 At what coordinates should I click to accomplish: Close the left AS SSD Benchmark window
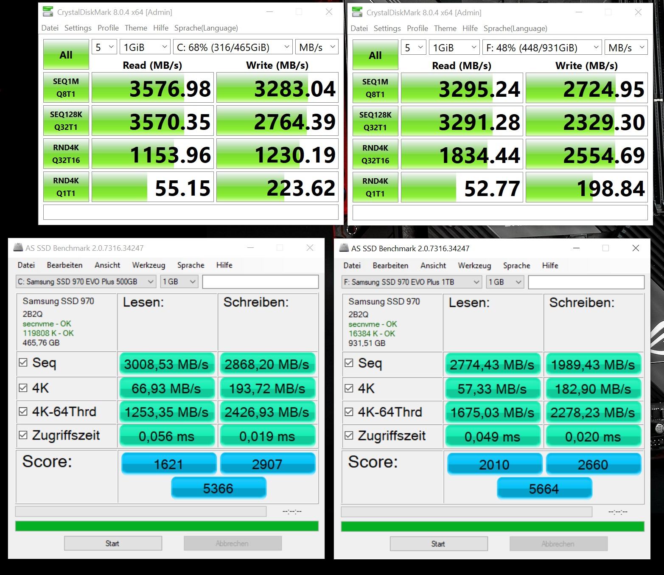tap(310, 248)
